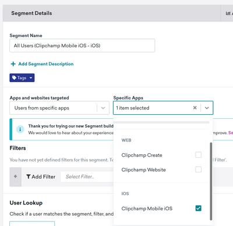Click the dropdown list scrollbar
This screenshot has height=226, width=233.
211,181
